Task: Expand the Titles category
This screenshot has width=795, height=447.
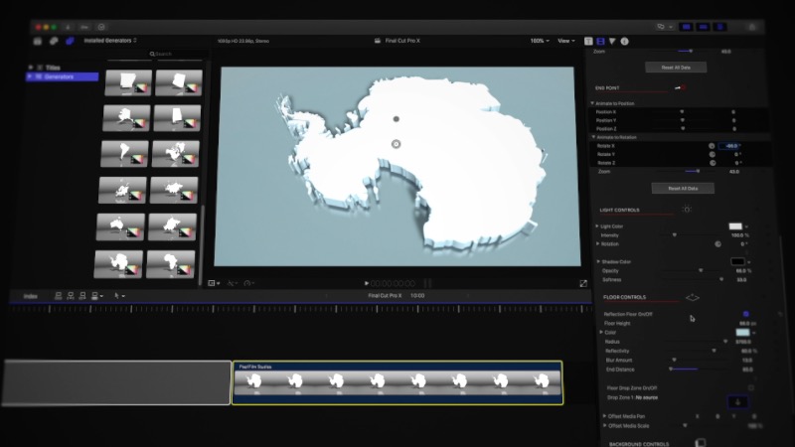Action: 31,67
